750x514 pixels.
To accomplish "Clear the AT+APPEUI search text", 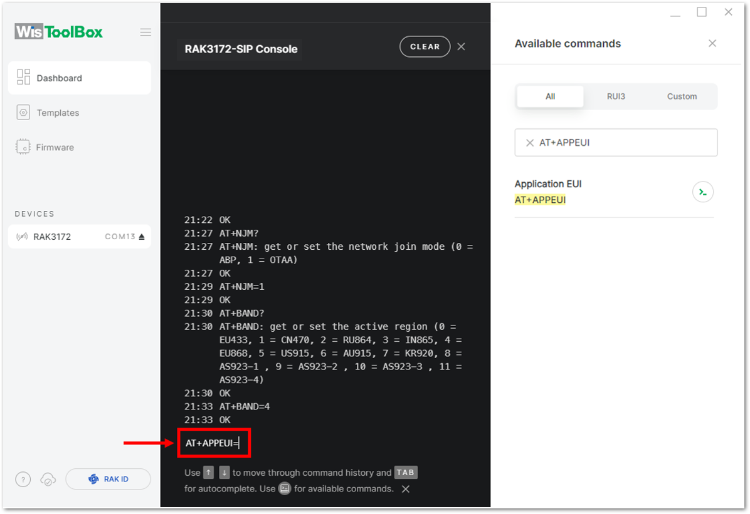I will [x=529, y=143].
